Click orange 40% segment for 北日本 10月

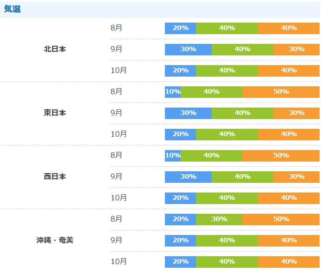pos(289,71)
